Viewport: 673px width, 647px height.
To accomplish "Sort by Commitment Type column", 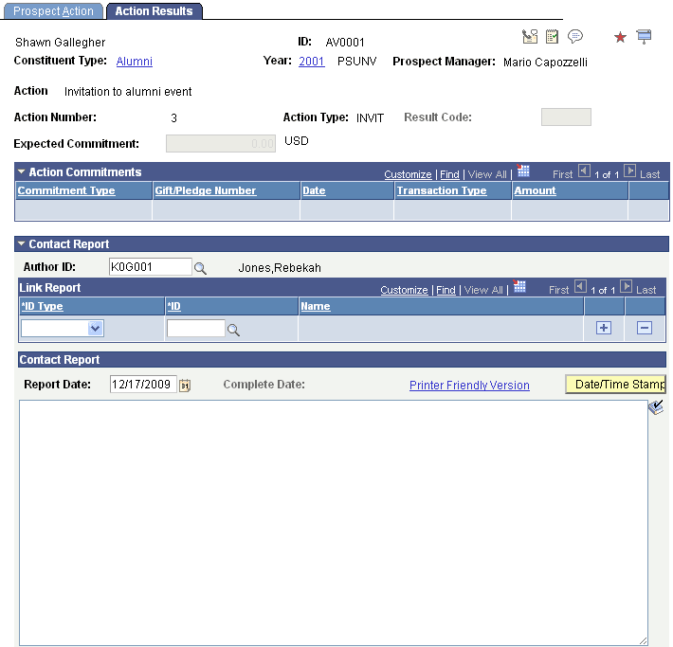I will pos(66,190).
